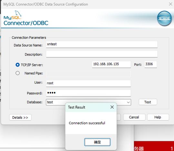Click the Password input field
The height and width of the screenshot is (151, 174).
pyautogui.click(x=88, y=93)
